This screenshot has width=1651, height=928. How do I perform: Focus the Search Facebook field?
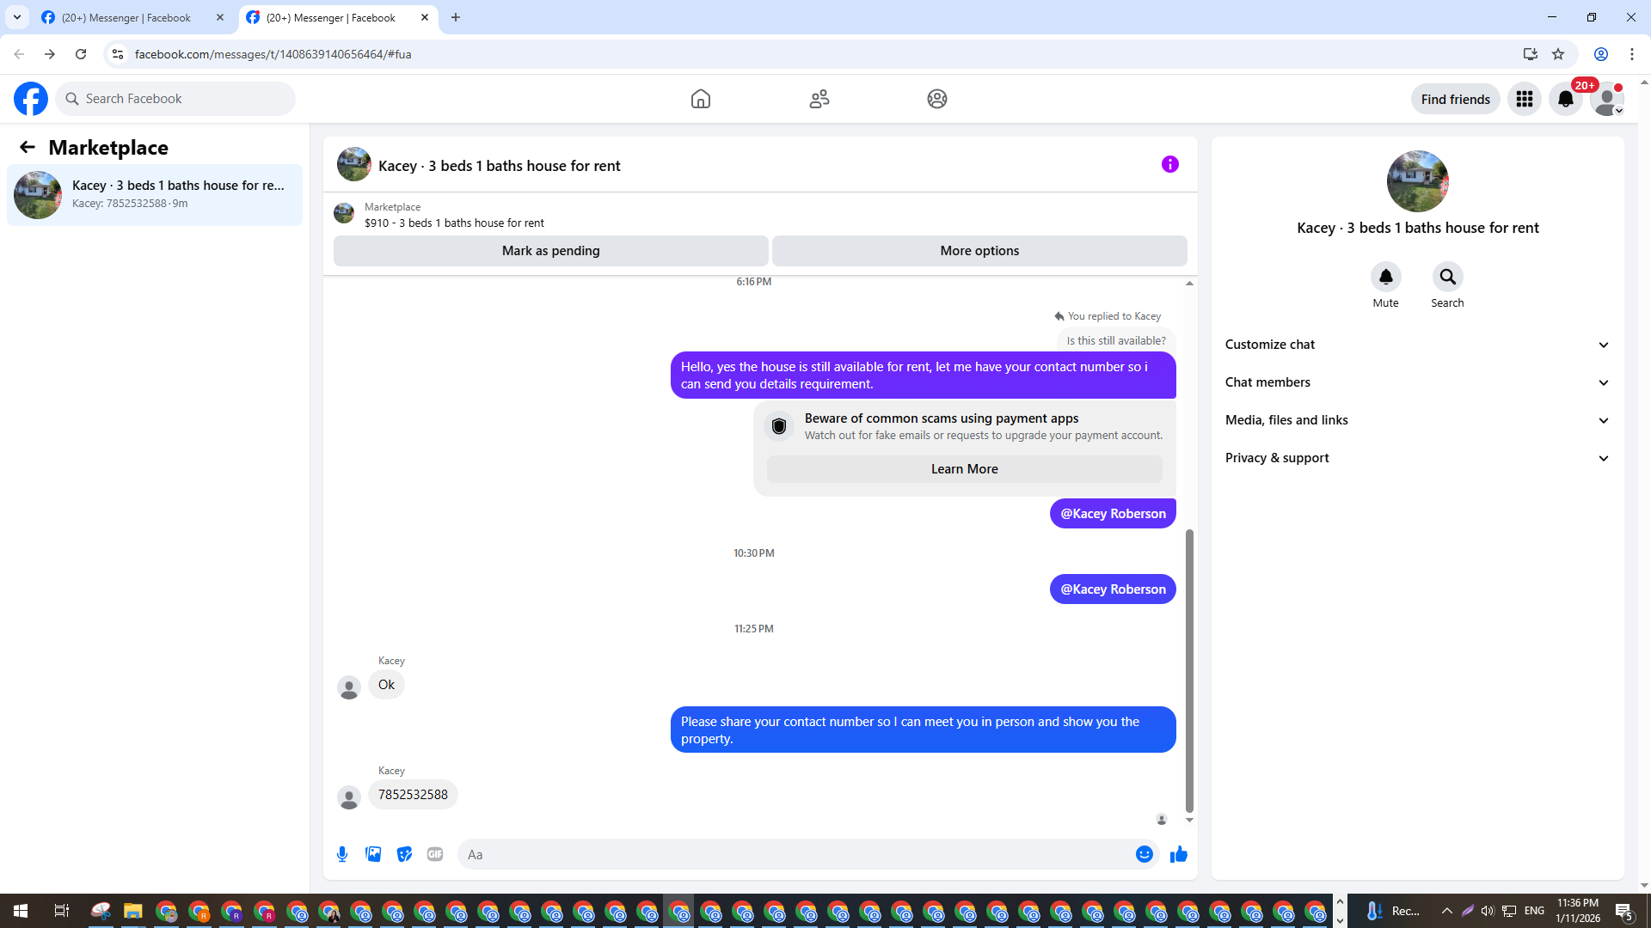point(175,99)
